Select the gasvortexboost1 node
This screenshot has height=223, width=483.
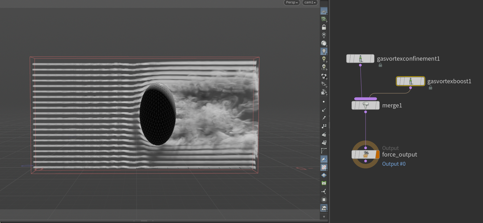410,81
